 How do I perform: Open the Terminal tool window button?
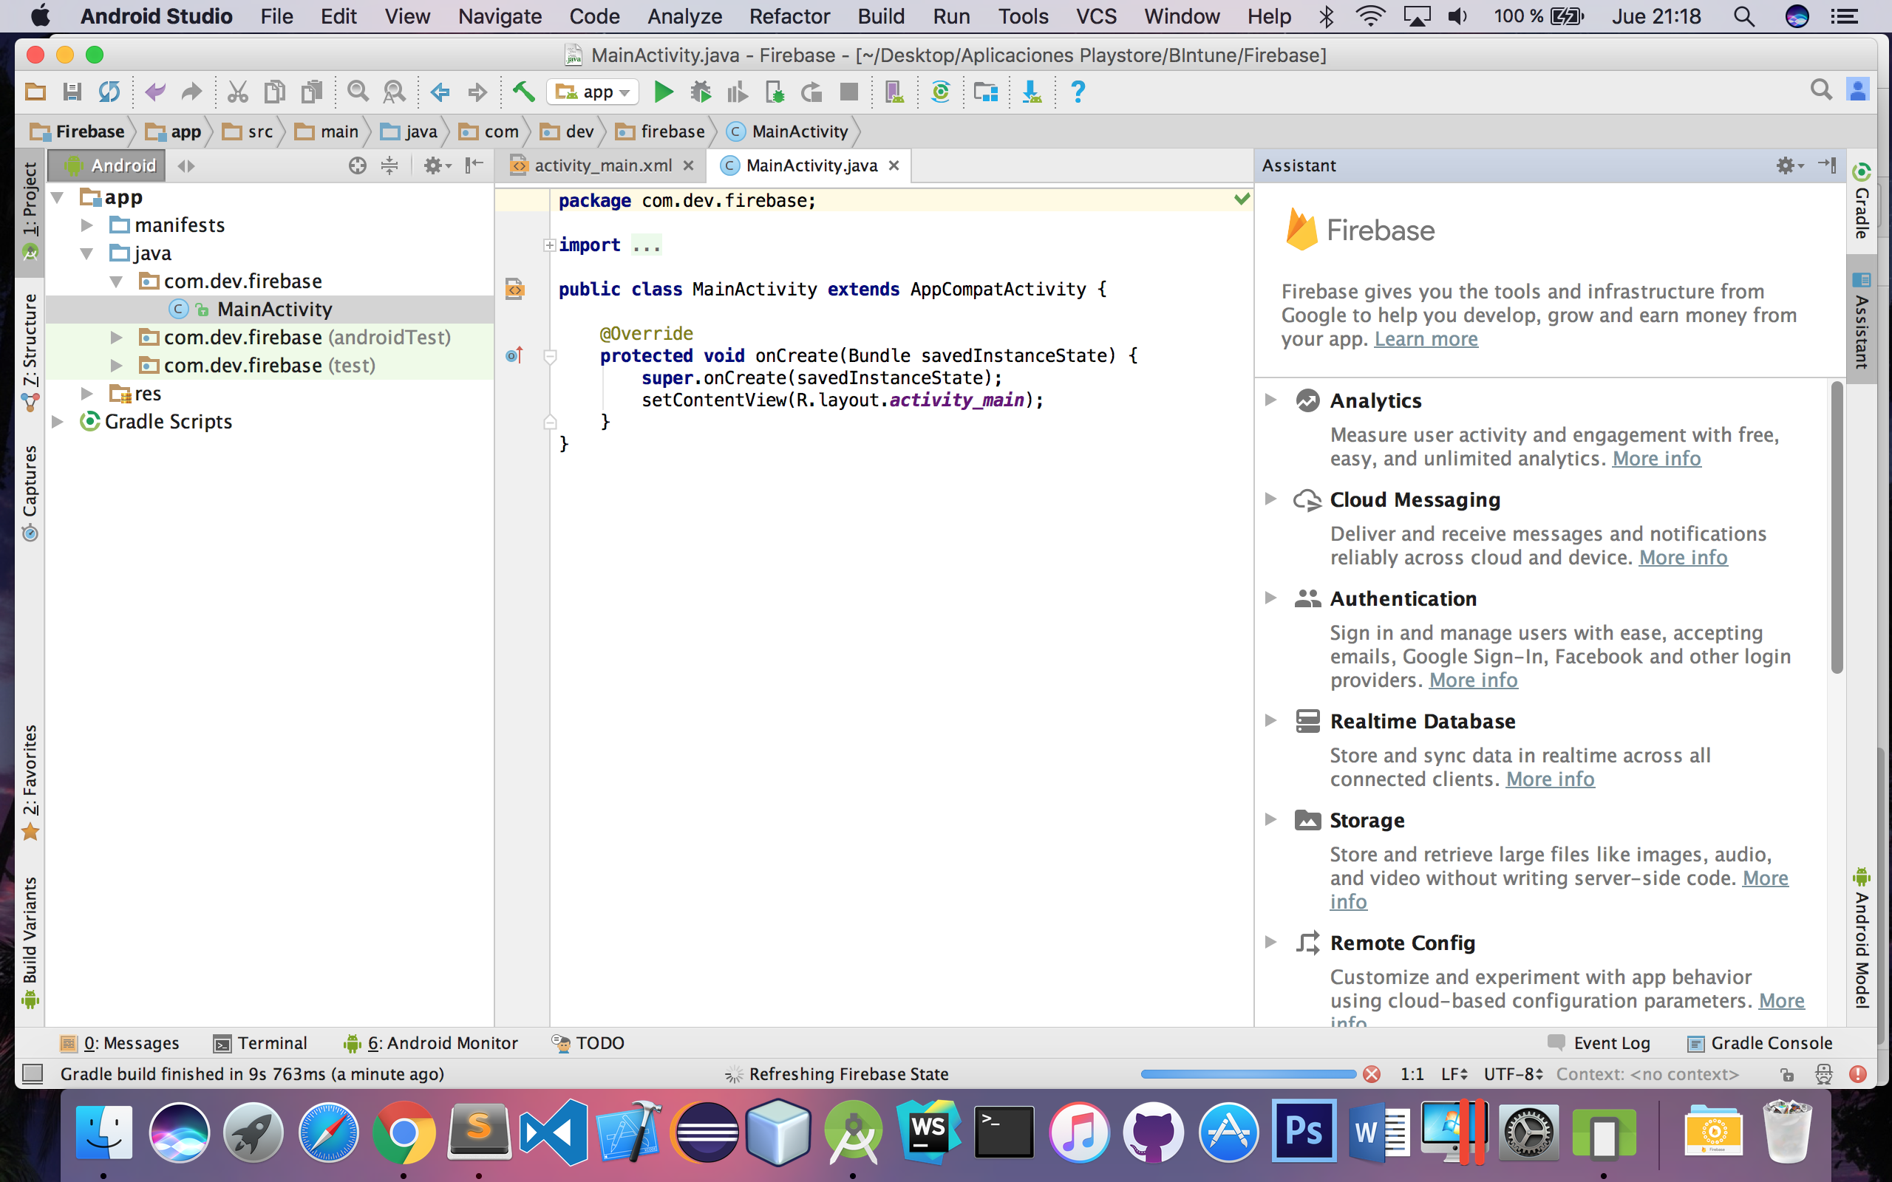tap(261, 1043)
